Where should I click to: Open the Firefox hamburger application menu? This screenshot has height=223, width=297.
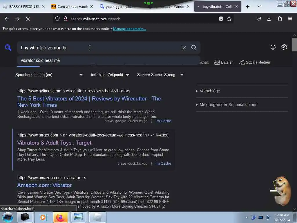290,19
